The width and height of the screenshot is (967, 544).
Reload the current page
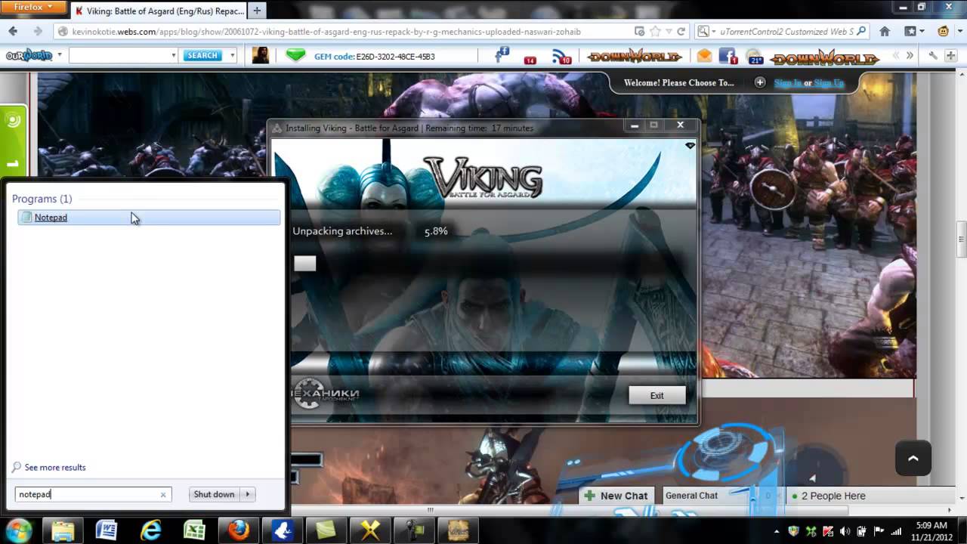(681, 32)
